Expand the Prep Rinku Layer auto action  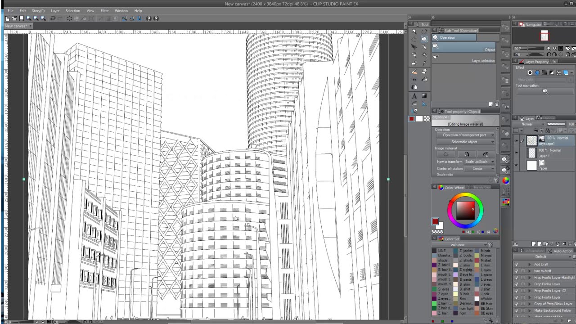point(529,284)
